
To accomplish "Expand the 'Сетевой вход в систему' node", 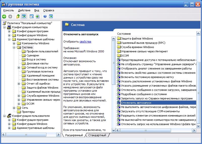I will [19, 67].
